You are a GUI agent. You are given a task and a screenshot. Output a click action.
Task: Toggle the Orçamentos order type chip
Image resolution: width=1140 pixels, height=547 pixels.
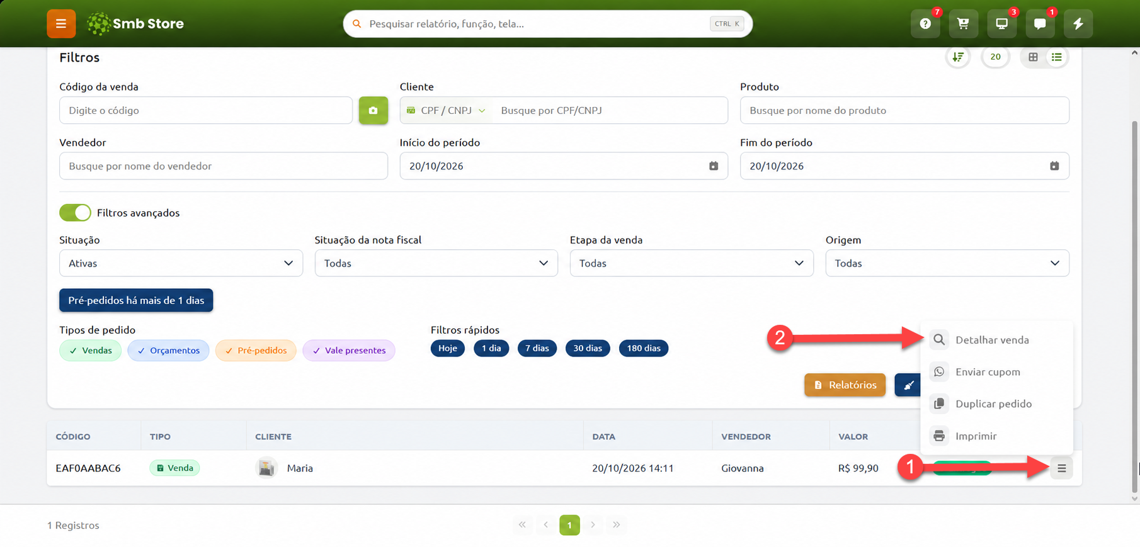[x=168, y=351]
